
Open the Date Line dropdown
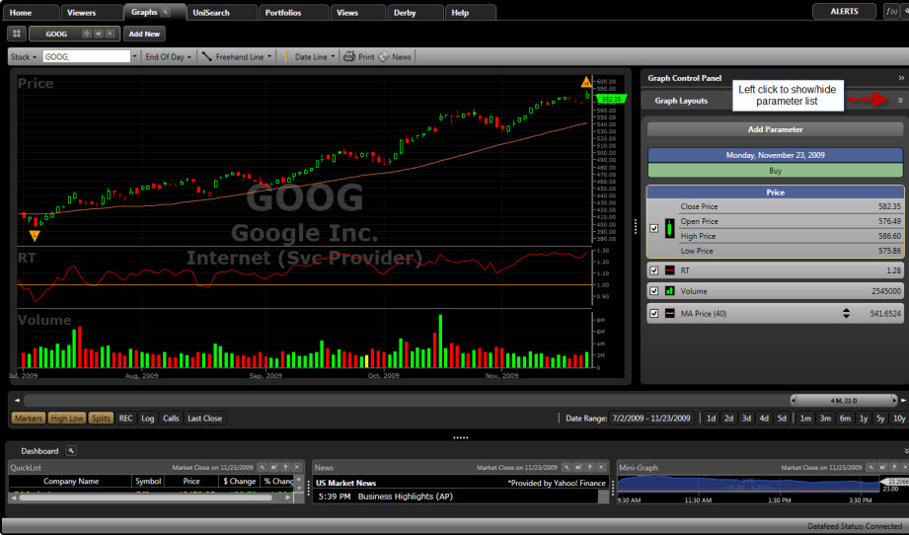point(315,57)
